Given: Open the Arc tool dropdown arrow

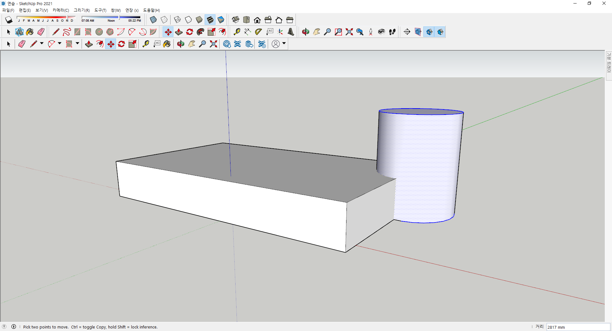Looking at the screenshot, I should tap(60, 44).
